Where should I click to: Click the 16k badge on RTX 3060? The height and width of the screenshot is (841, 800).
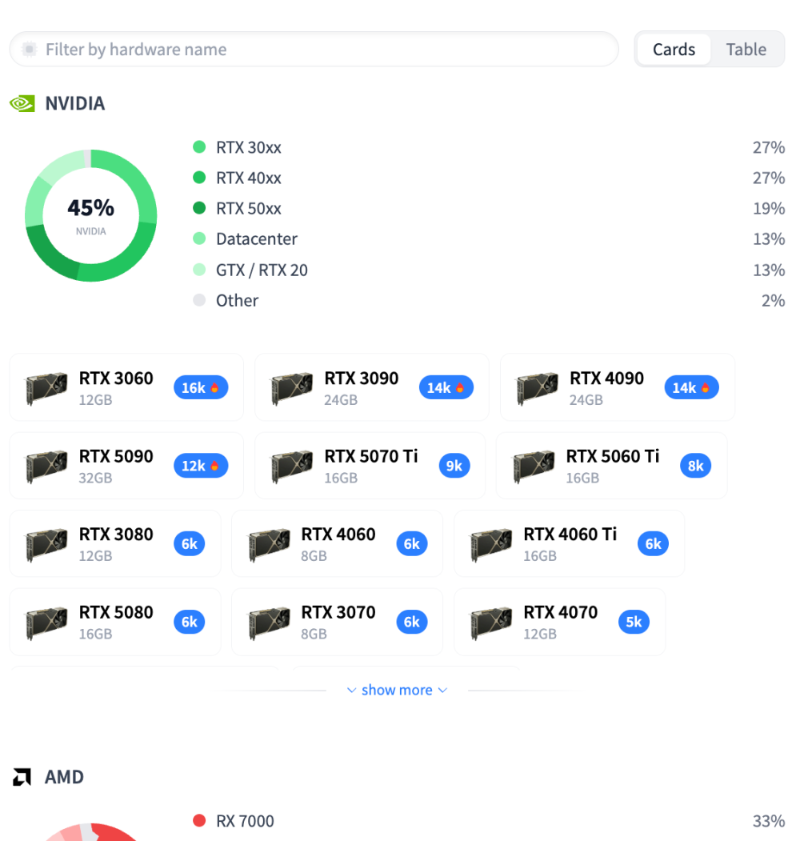click(201, 387)
